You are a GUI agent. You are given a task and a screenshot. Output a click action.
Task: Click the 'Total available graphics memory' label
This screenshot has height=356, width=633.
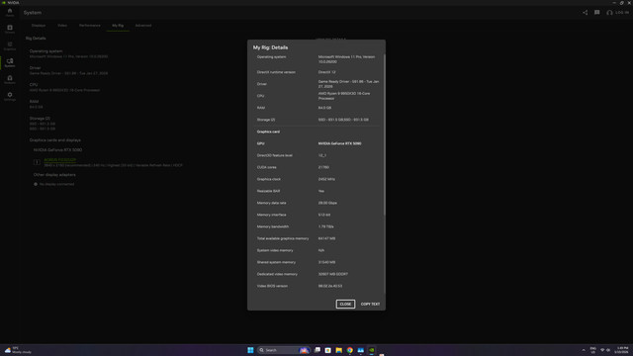coord(283,238)
